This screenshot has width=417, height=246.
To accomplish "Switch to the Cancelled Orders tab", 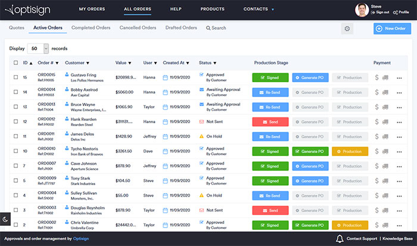I will pos(138,27).
